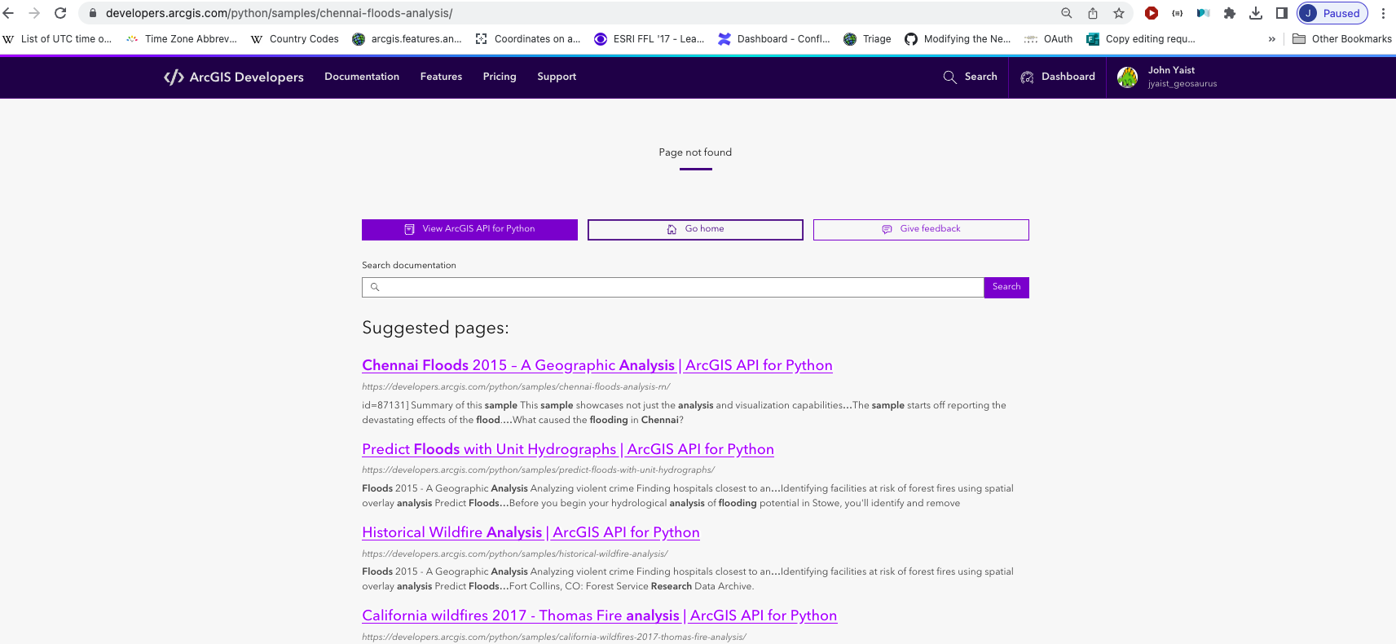Open the Pricing menu item
Screen dimensions: 1396x644
[x=500, y=77]
